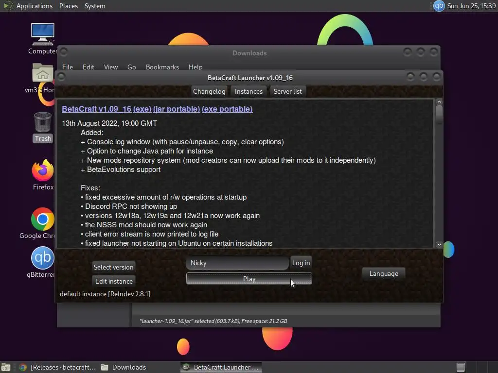Click the changelog scrollbar up arrow

point(439,102)
